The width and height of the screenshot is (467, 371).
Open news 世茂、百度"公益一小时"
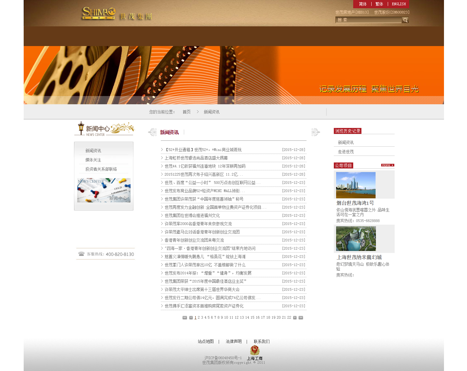[x=212, y=183]
